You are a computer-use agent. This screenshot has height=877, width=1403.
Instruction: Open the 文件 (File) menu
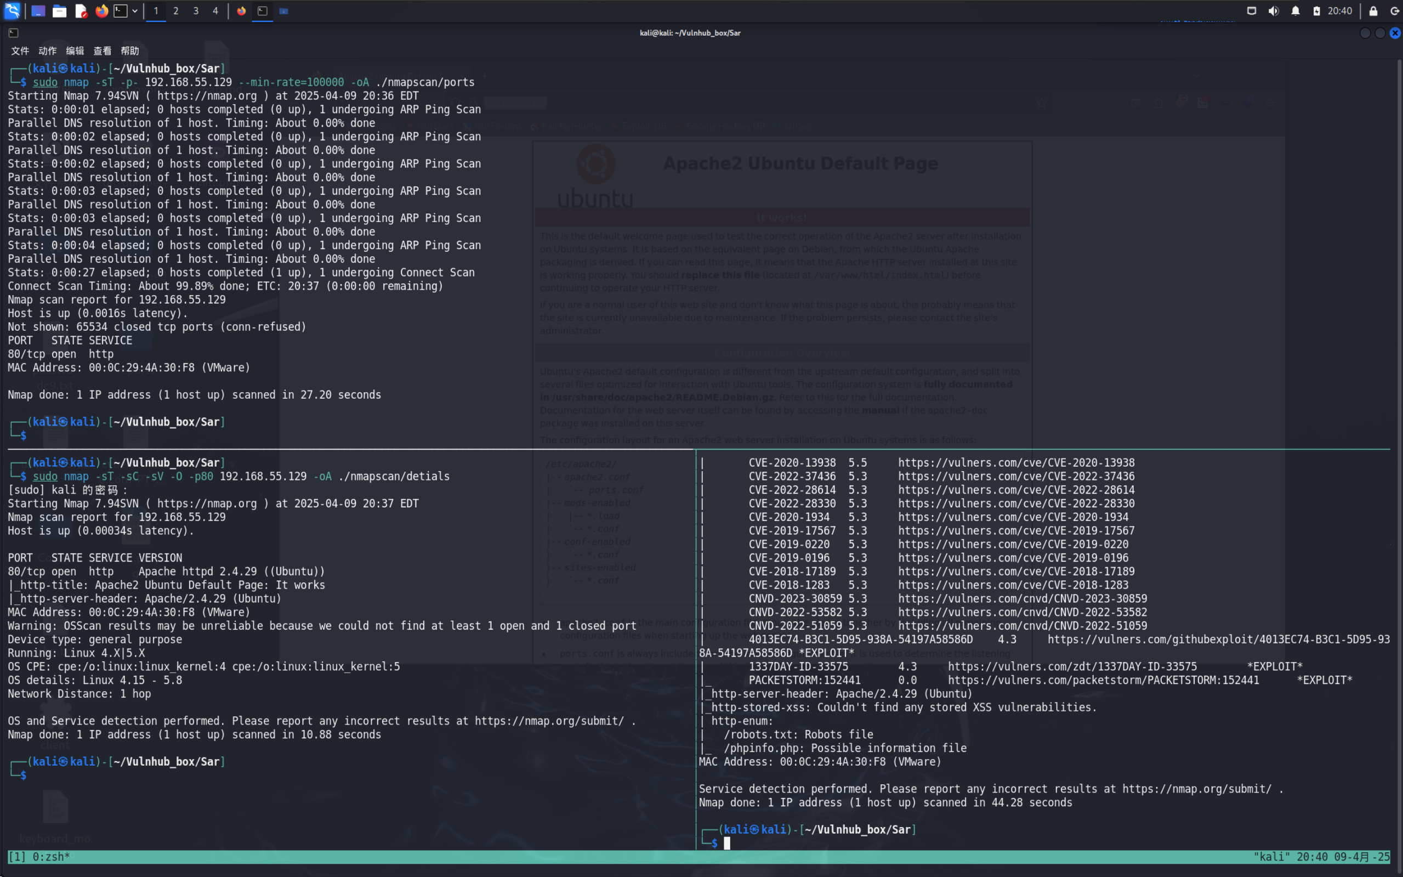(20, 51)
